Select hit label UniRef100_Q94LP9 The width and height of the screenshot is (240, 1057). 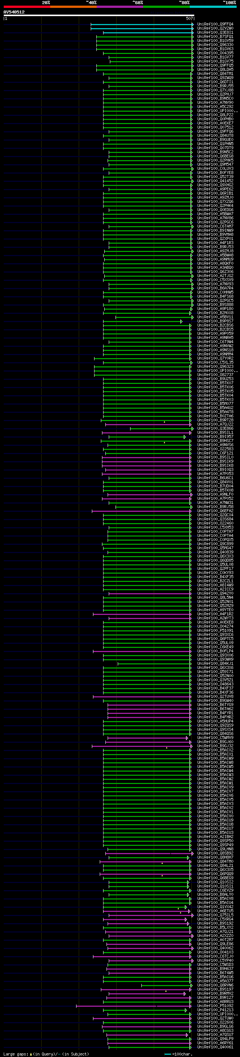click(x=215, y=1039)
